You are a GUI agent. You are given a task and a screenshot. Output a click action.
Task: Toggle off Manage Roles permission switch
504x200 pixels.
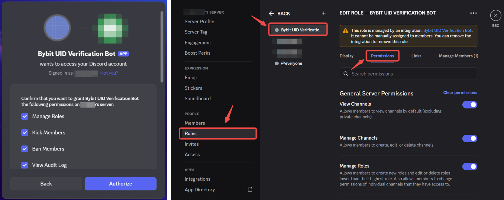pos(470,166)
